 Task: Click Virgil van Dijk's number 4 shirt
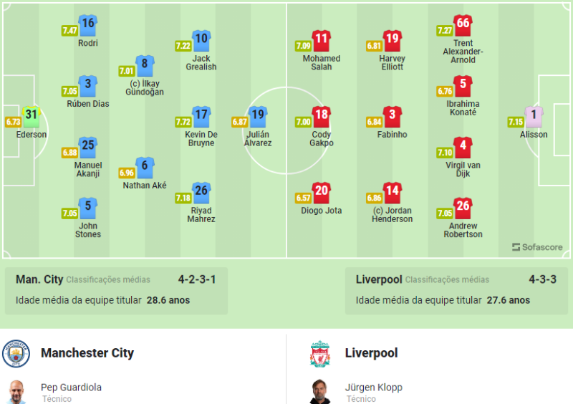[463, 148]
